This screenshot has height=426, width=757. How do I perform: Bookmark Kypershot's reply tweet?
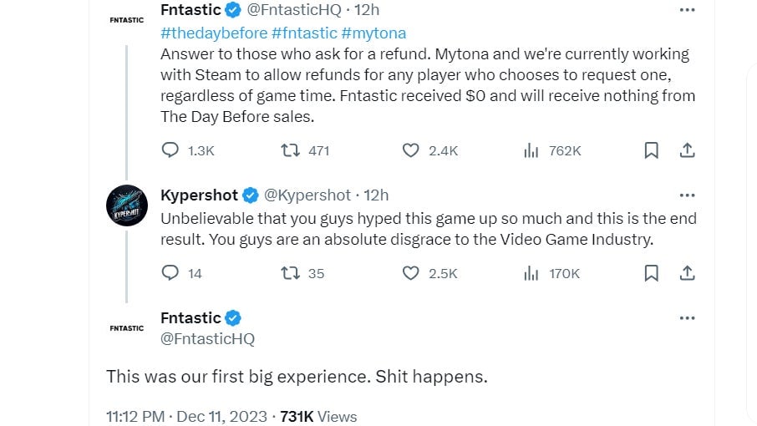652,273
